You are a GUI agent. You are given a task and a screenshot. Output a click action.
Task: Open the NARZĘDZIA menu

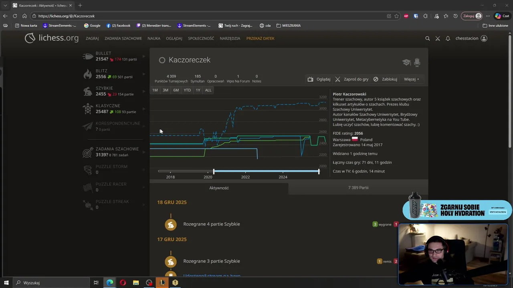(230, 38)
